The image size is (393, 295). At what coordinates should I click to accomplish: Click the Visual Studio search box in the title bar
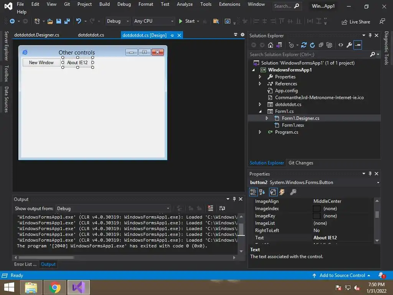pyautogui.click(x=287, y=6)
